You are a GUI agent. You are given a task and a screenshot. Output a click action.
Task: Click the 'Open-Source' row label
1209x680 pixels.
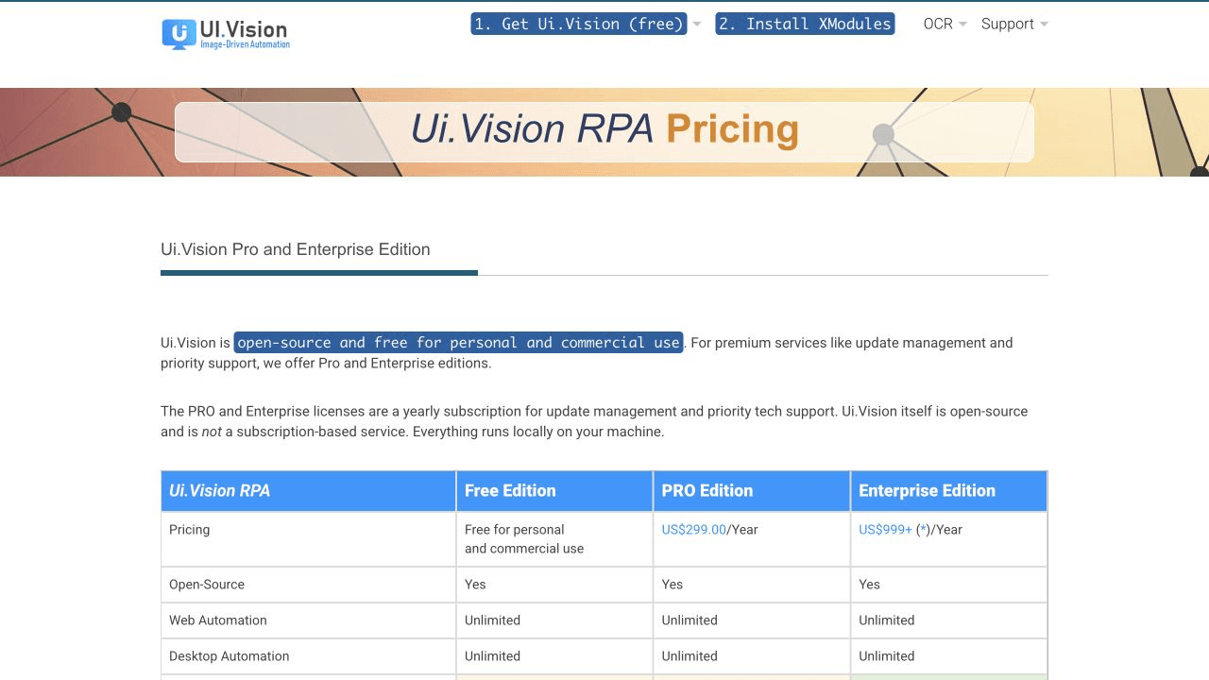click(207, 585)
